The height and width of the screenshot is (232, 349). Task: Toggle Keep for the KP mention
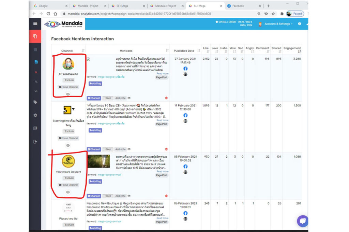108,98
